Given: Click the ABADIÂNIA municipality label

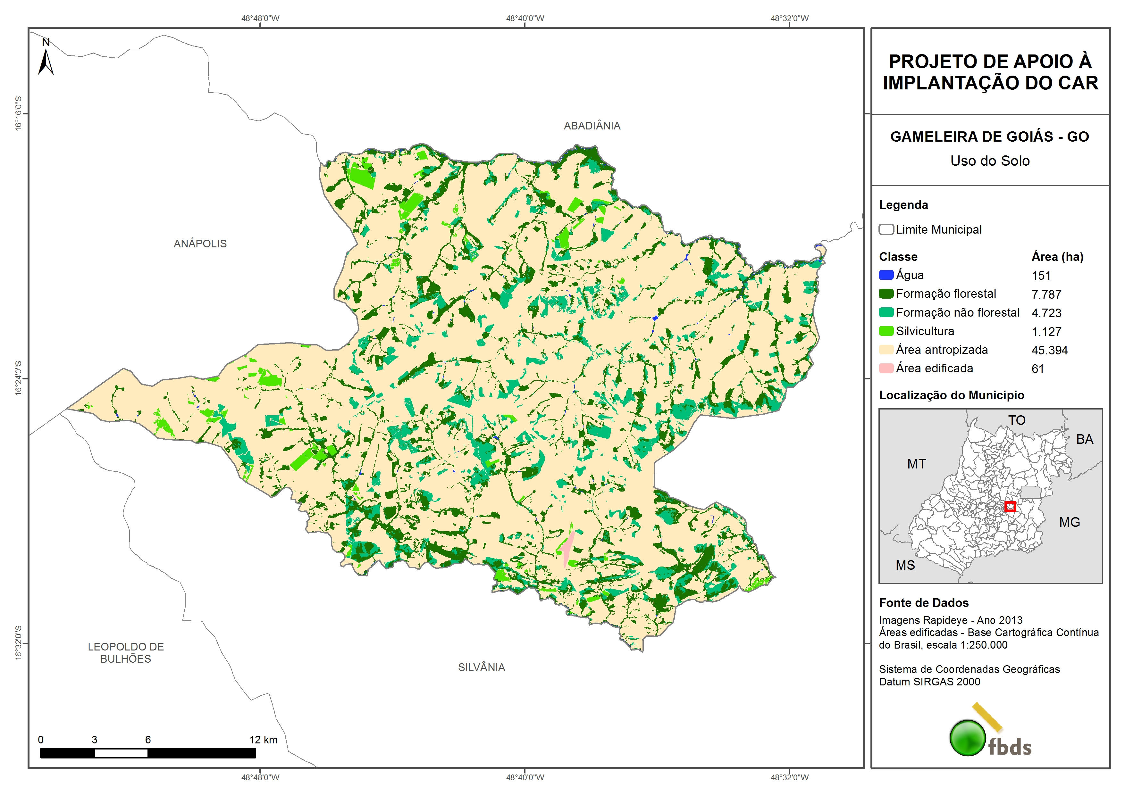Looking at the screenshot, I should 592,126.
